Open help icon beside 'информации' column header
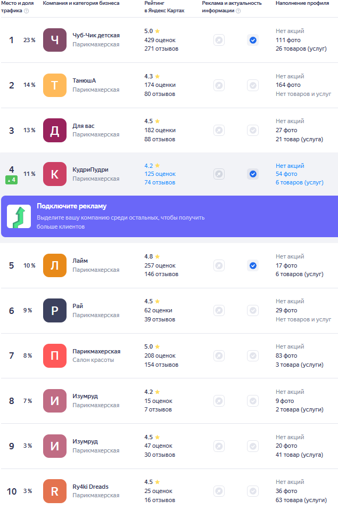Screen dimensions: 338x509 [x=238, y=11]
